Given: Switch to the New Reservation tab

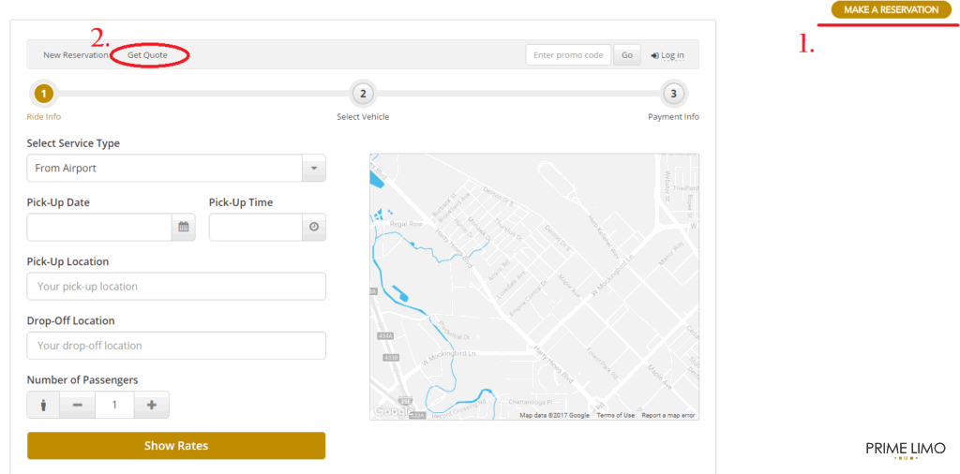Looking at the screenshot, I should [76, 55].
